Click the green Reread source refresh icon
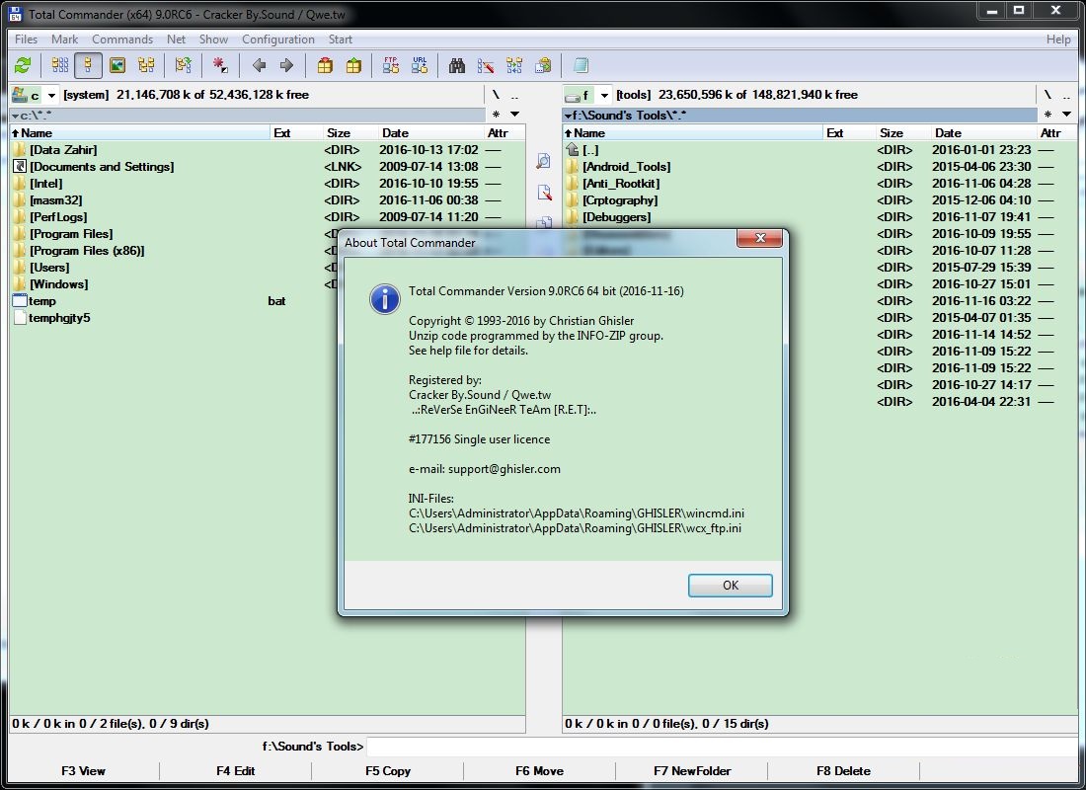The height and width of the screenshot is (790, 1086). (x=23, y=66)
